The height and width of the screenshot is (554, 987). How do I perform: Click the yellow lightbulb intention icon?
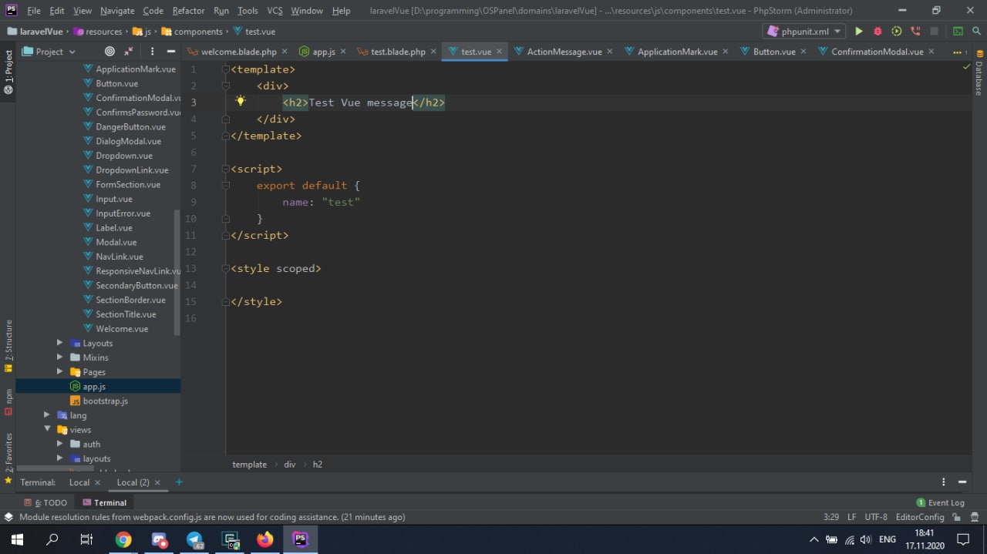tap(241, 101)
